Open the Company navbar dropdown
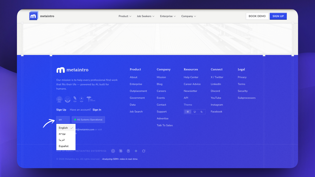The width and height of the screenshot is (315, 177). click(x=189, y=16)
